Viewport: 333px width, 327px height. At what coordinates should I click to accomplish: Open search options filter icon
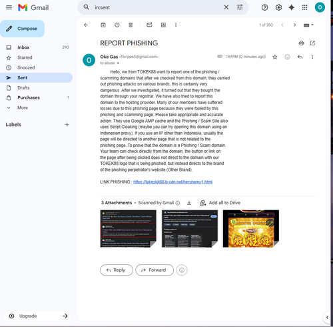point(240,7)
